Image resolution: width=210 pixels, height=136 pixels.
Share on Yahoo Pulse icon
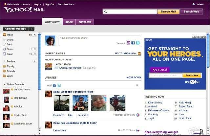tap(128, 43)
